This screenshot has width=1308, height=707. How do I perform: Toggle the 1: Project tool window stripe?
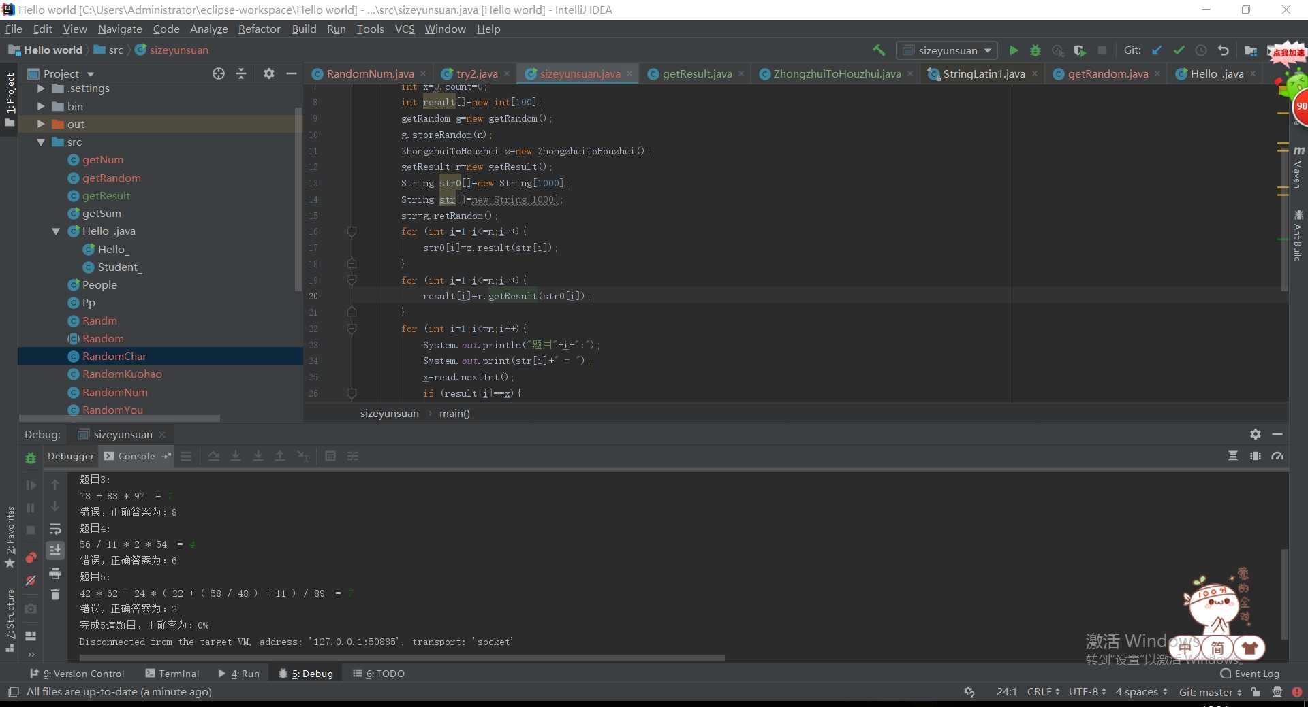10,100
